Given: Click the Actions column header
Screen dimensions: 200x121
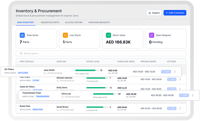Looking at the screenshot, I should click(171, 62).
